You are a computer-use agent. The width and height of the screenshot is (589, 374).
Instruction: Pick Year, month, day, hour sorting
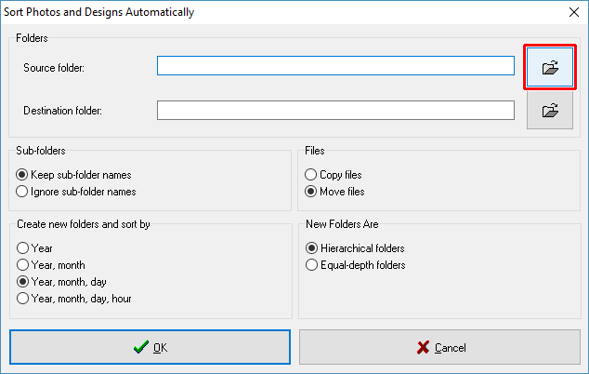[23, 299]
